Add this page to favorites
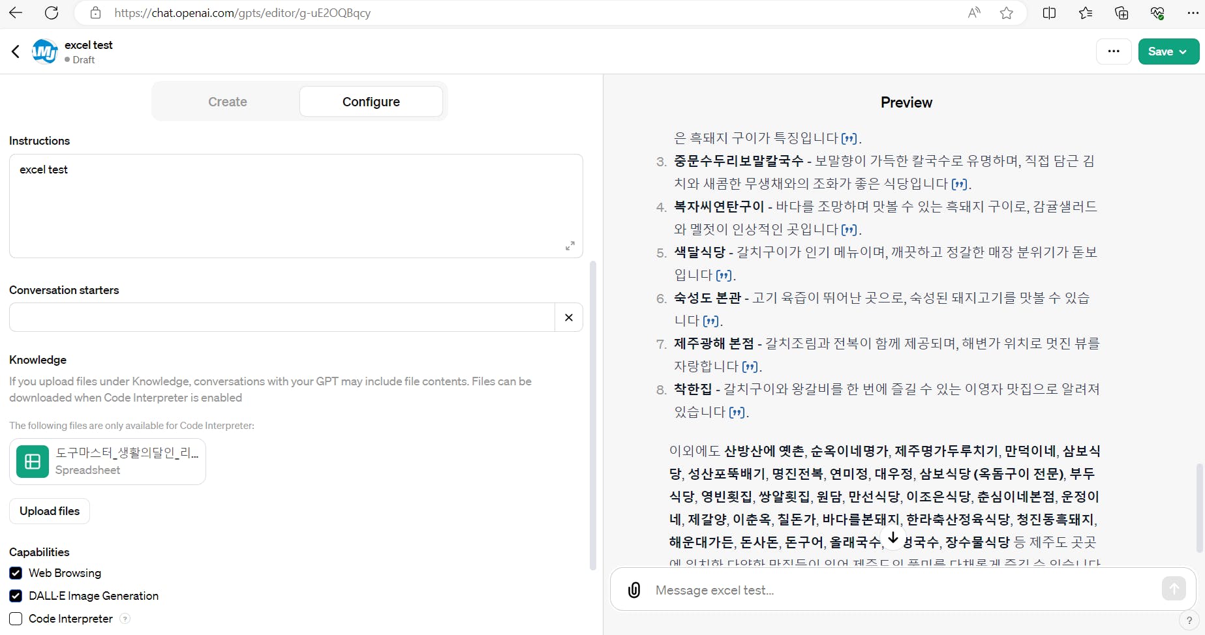This screenshot has width=1205, height=635. (x=1006, y=13)
